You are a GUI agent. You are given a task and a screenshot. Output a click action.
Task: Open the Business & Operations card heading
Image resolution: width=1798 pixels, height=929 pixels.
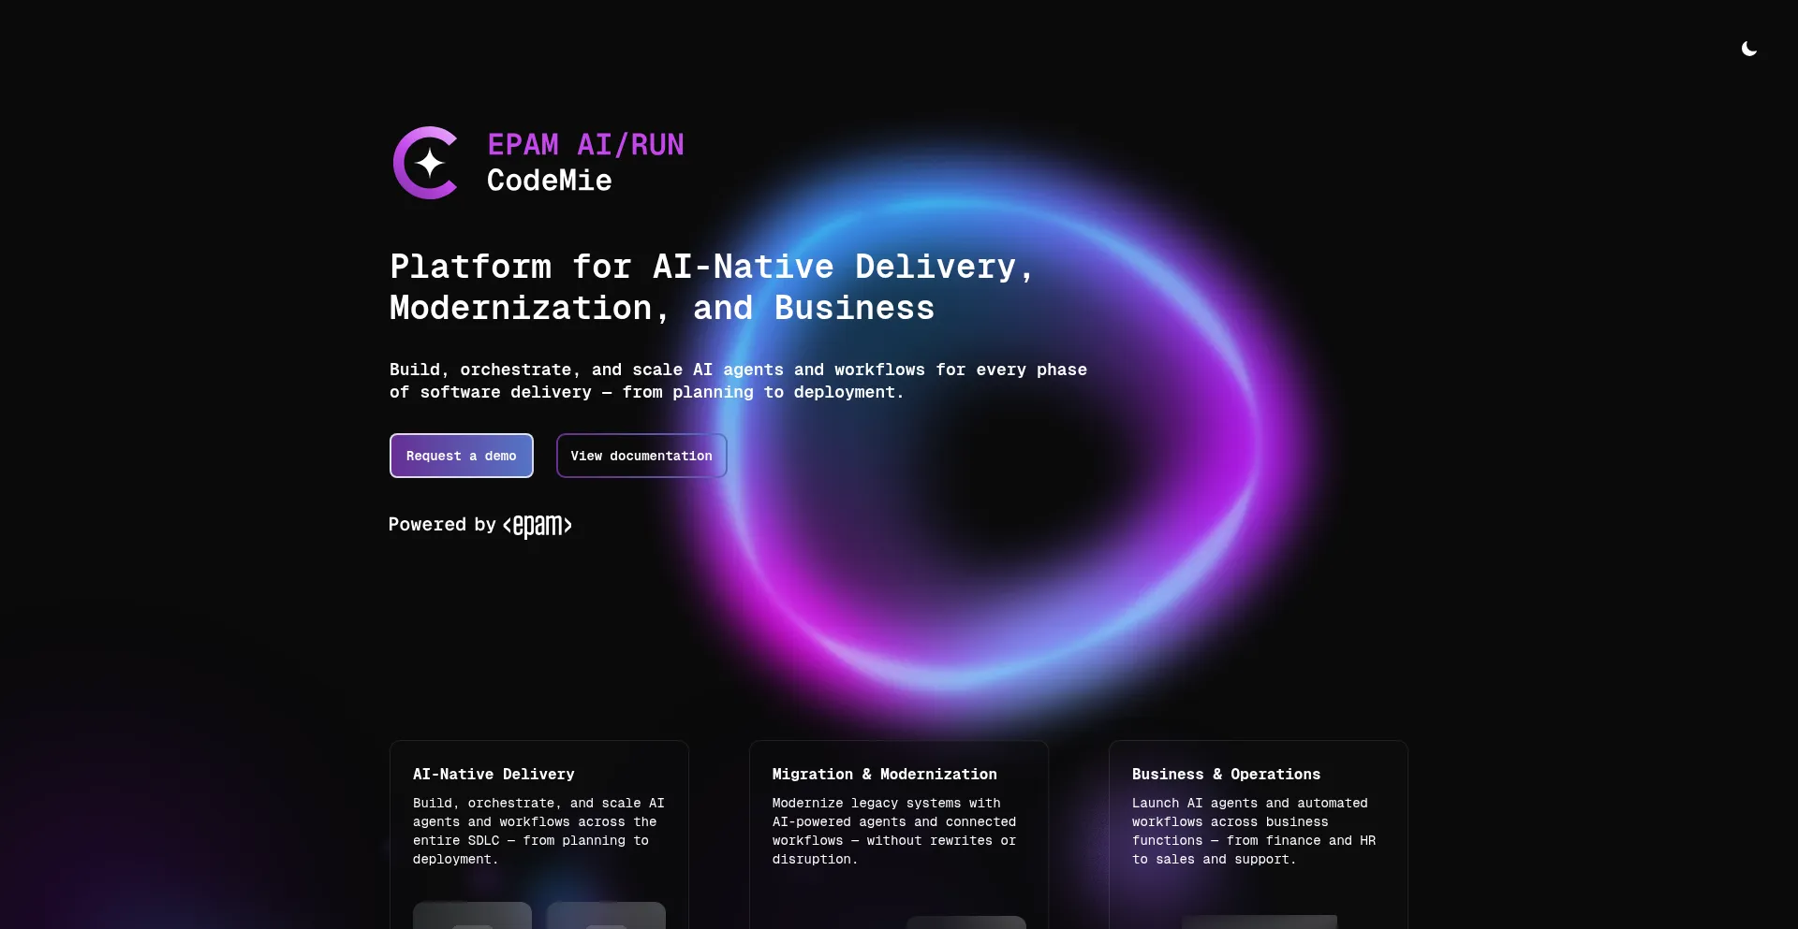pos(1226,775)
